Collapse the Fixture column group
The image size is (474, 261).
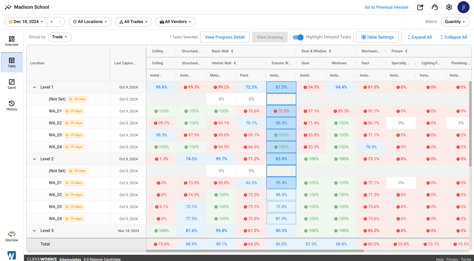[x=407, y=51]
